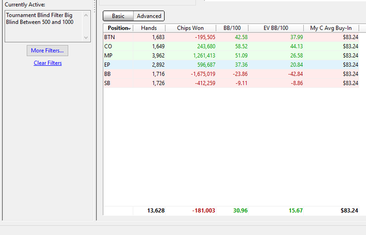366x235 pixels.
Task: Click the -1,675,019 chips won value
Action: [x=203, y=74]
